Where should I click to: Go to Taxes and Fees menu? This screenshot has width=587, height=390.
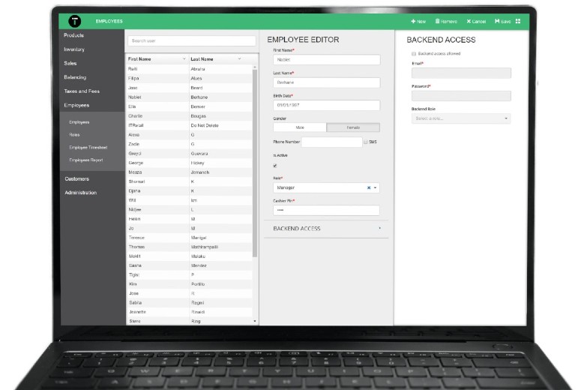82,91
